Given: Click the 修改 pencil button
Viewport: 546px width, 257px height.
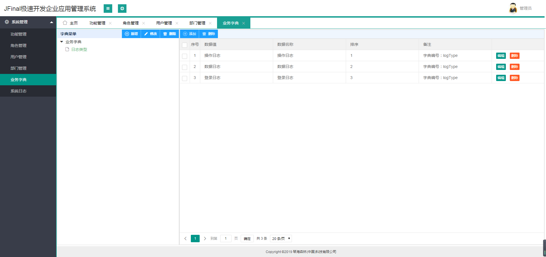Looking at the screenshot, I should point(150,34).
